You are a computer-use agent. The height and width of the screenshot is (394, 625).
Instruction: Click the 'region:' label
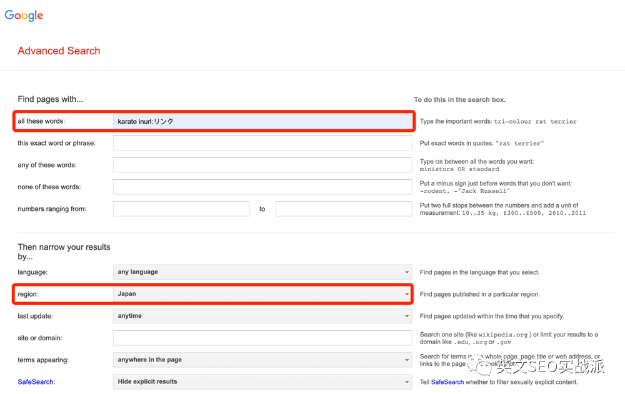click(28, 294)
